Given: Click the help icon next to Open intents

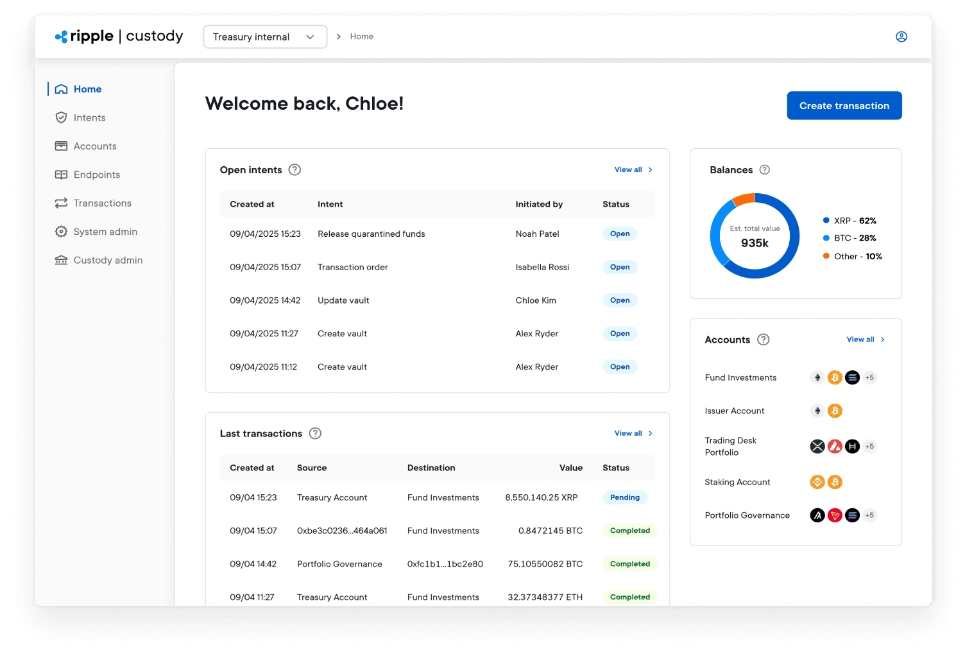Looking at the screenshot, I should [295, 169].
